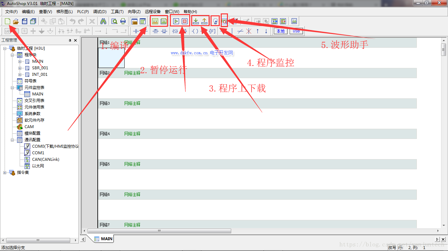Click the binoculars Find icon
The width and height of the screenshot is (448, 251).
pos(103,22)
